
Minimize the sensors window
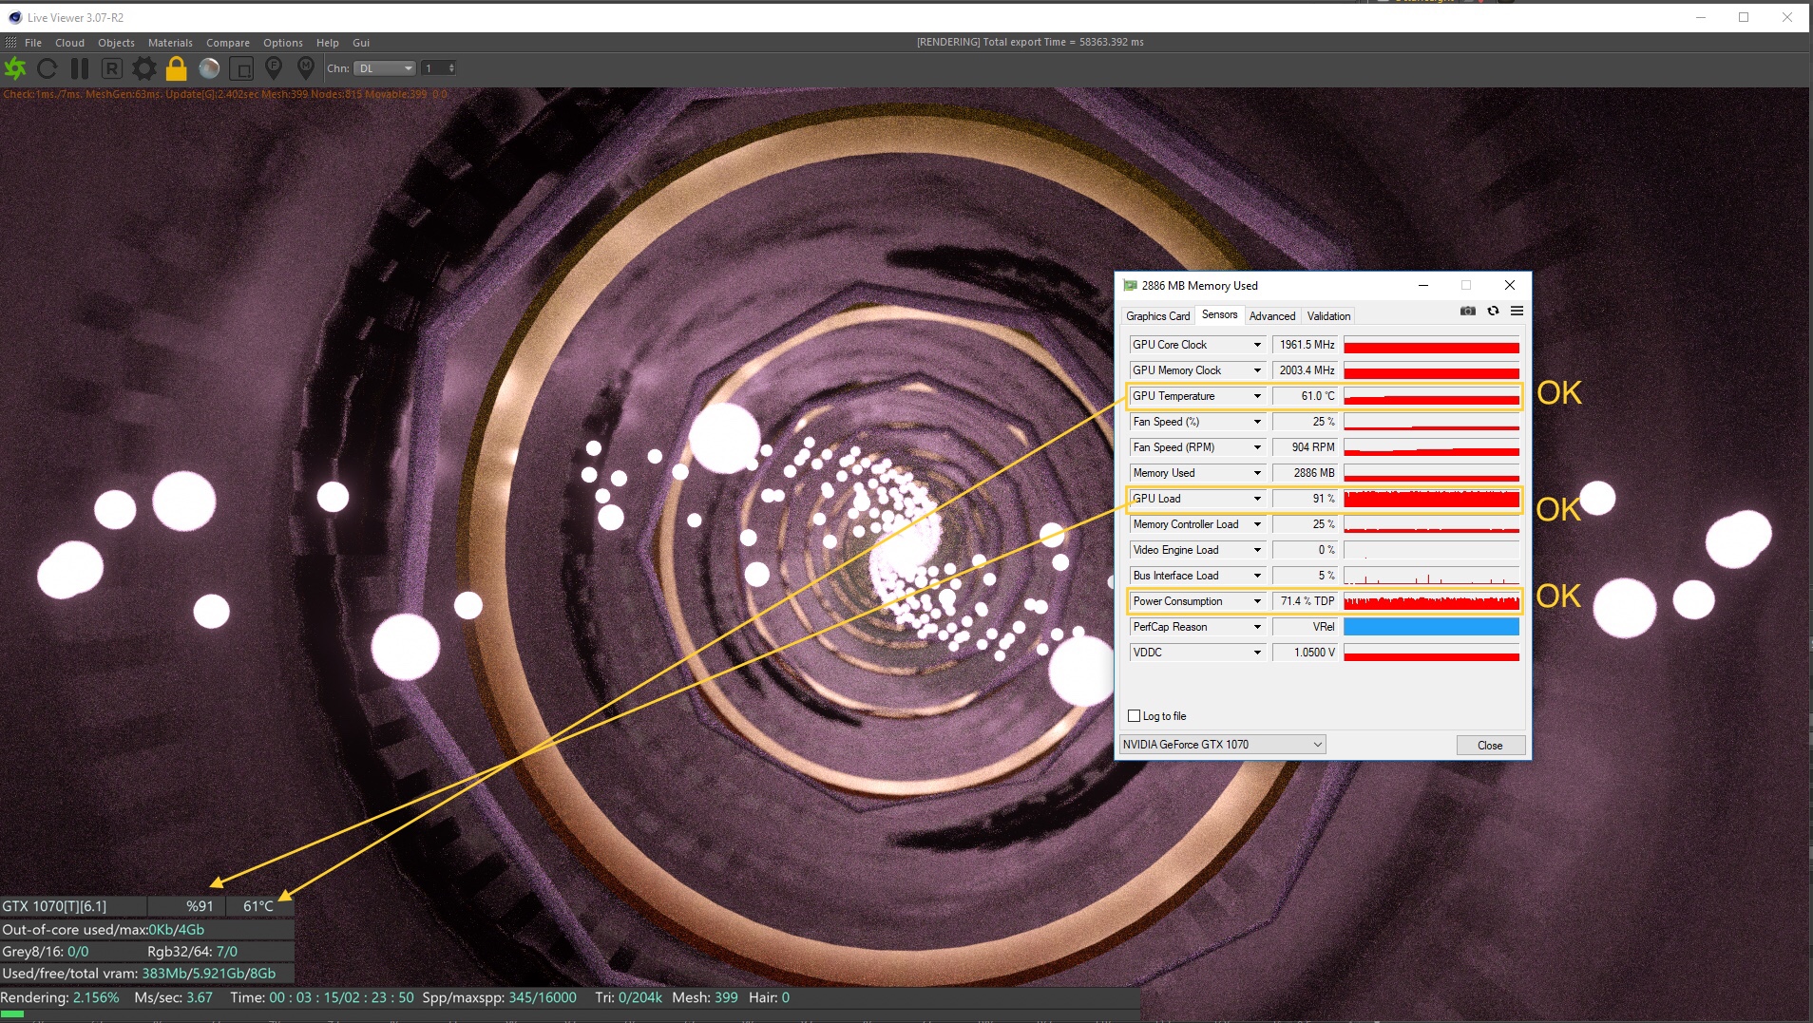(1423, 285)
